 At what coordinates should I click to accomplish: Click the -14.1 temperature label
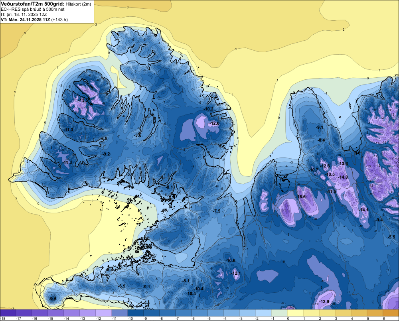(363, 210)
